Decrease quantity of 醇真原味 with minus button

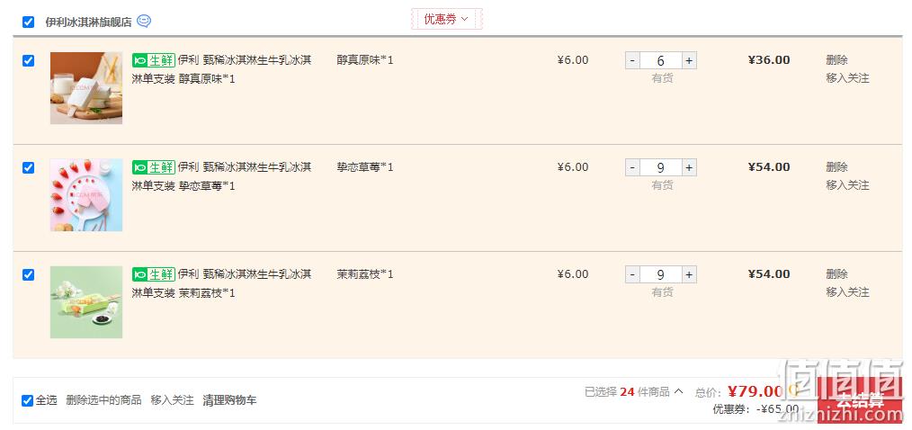(633, 60)
